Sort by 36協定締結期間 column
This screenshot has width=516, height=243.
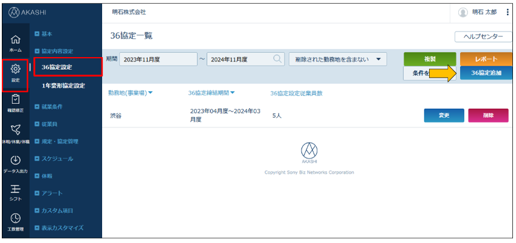pos(211,93)
